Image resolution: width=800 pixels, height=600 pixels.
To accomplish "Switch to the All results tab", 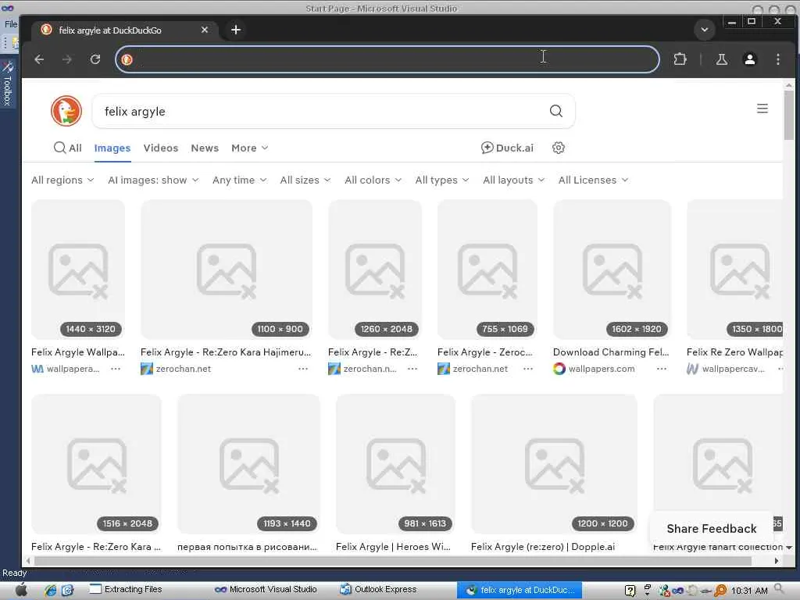I will pyautogui.click(x=68, y=148).
